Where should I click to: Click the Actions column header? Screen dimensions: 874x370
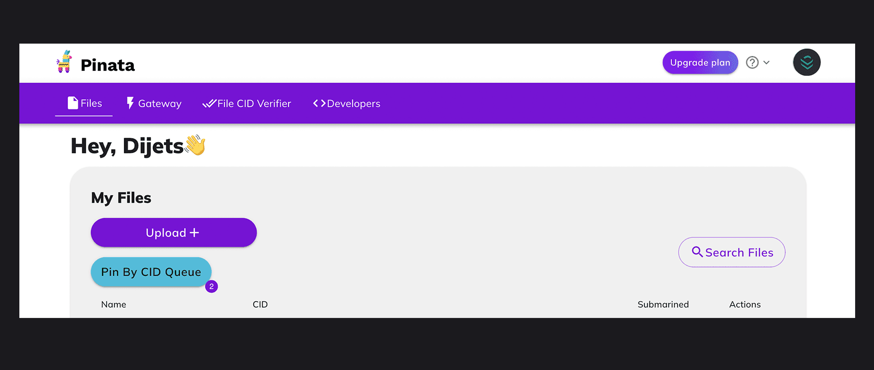click(x=745, y=305)
